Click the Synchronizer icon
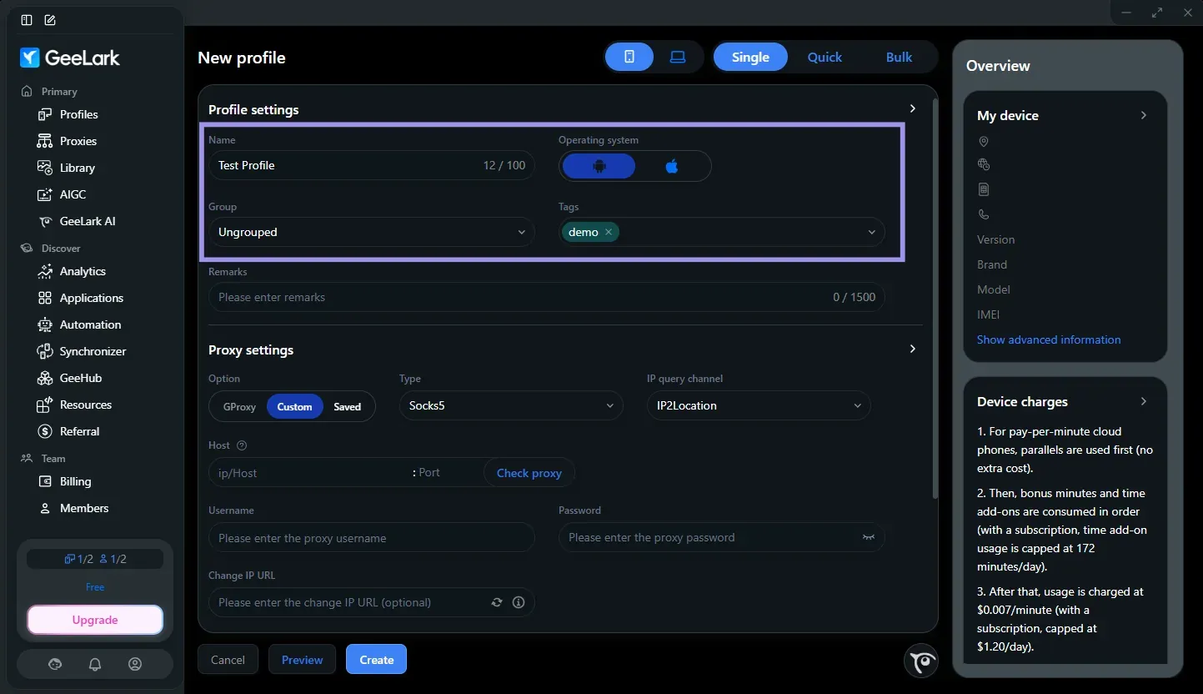 45,351
